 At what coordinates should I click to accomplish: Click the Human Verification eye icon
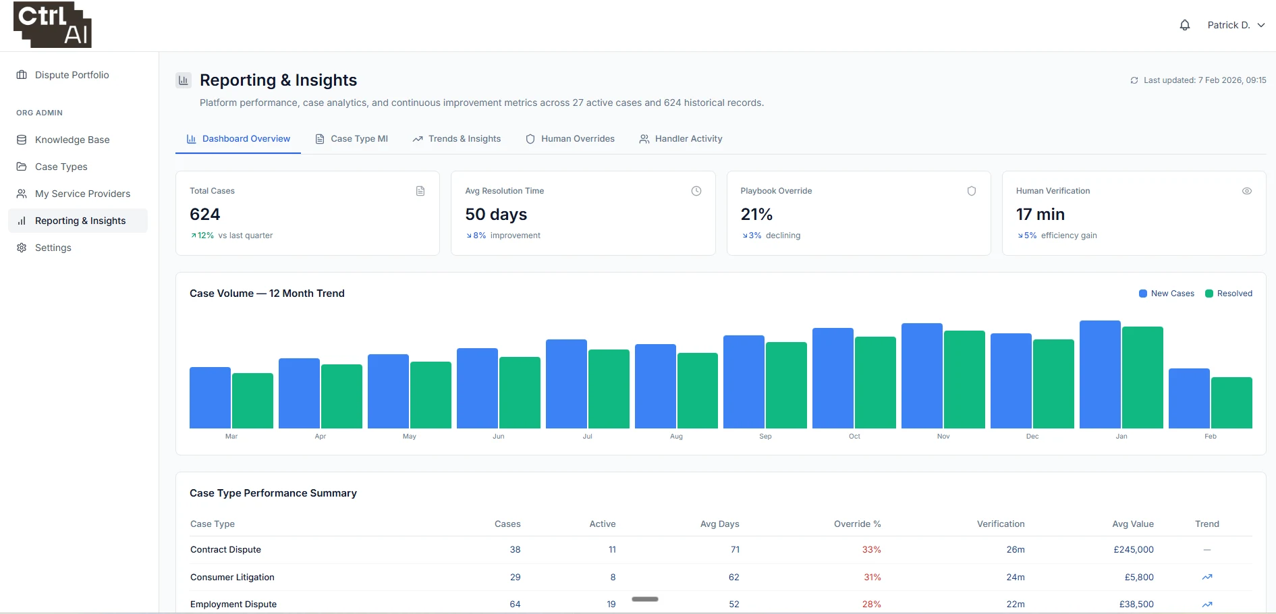(x=1247, y=191)
